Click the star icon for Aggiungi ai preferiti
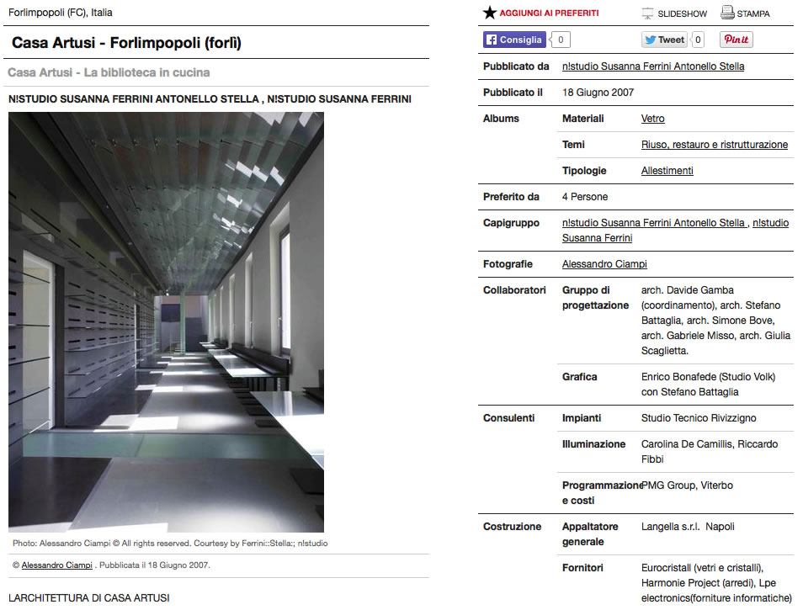 [490, 13]
